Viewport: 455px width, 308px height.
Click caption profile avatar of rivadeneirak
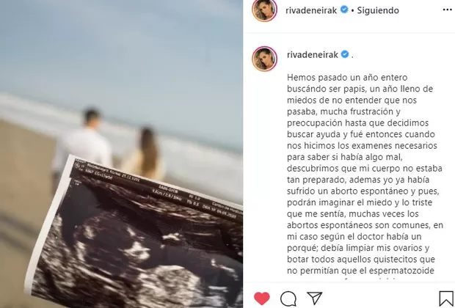[x=264, y=59]
